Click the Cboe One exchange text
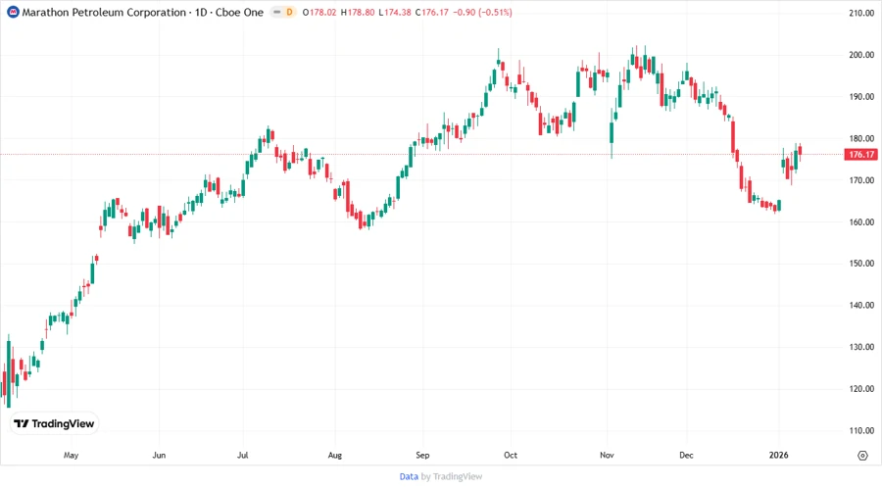 239,12
